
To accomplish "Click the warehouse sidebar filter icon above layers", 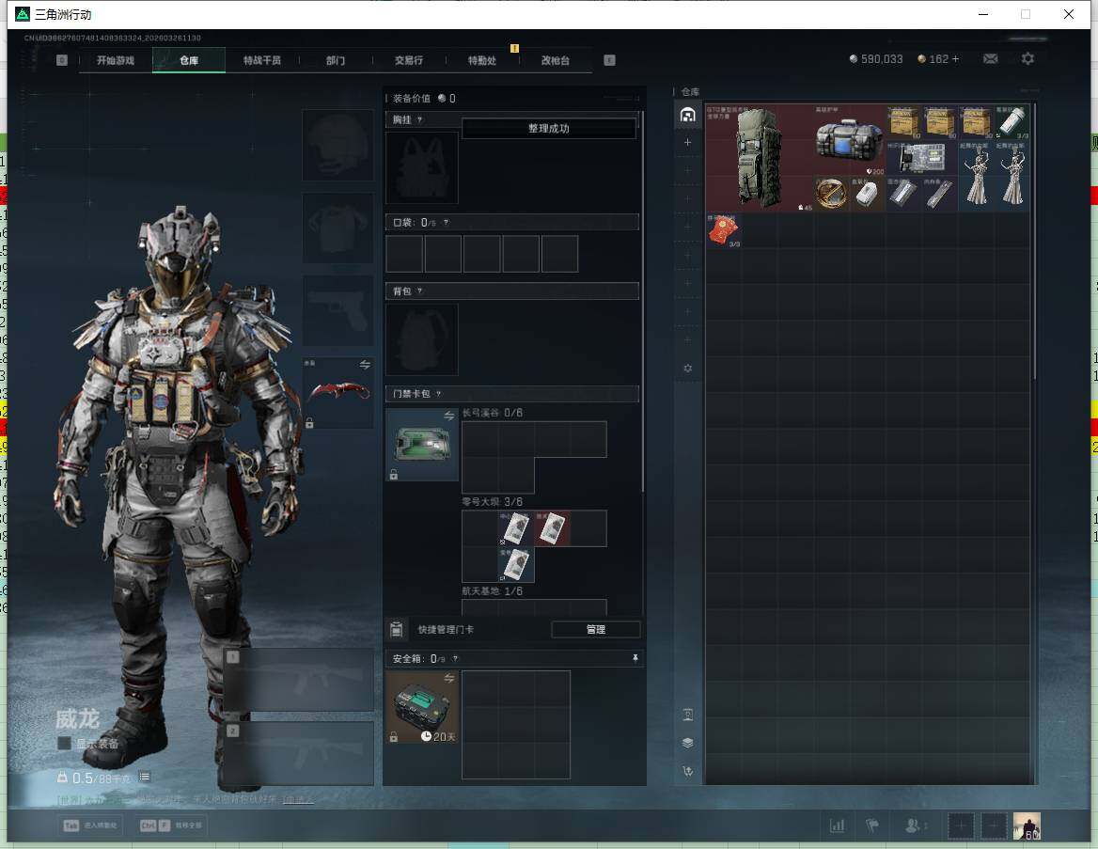I will coord(687,715).
